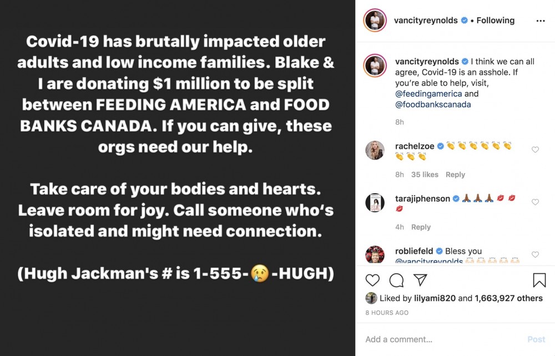555x356 pixels.
Task: Click tarajiphenson's avatar
Action: (x=375, y=203)
